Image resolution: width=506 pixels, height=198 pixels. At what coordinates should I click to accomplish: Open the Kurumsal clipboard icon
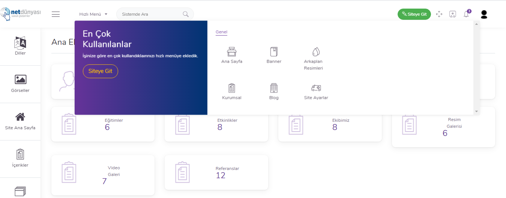tap(232, 88)
